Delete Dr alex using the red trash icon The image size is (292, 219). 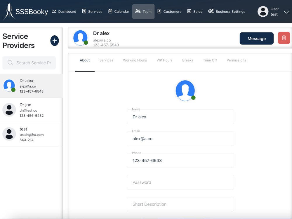(x=284, y=38)
